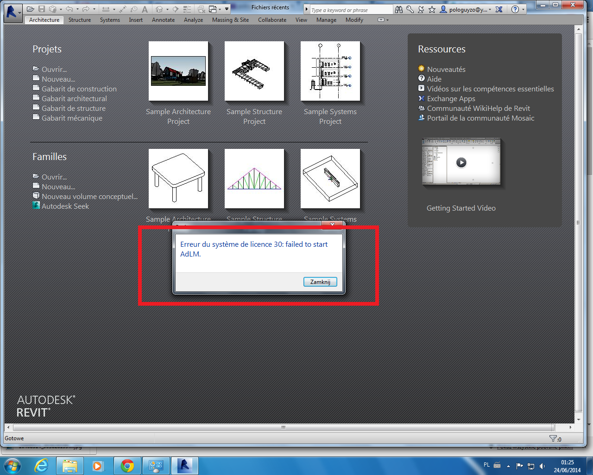
Task: Click the Favorites star icon
Action: 432,9
